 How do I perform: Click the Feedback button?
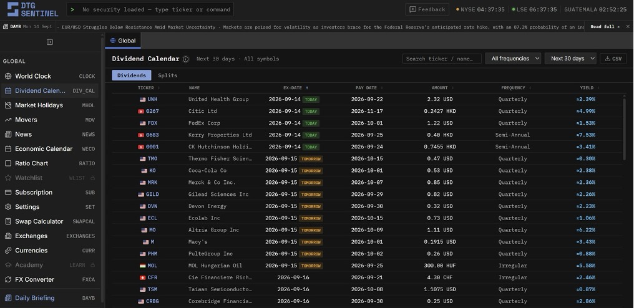click(x=427, y=9)
